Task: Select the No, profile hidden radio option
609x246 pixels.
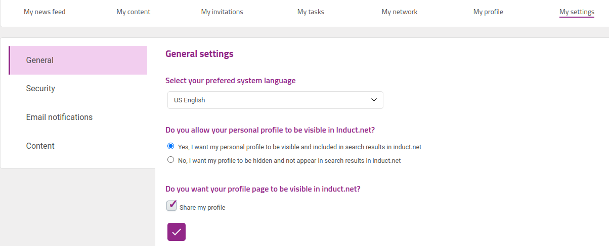Action: pyautogui.click(x=170, y=160)
